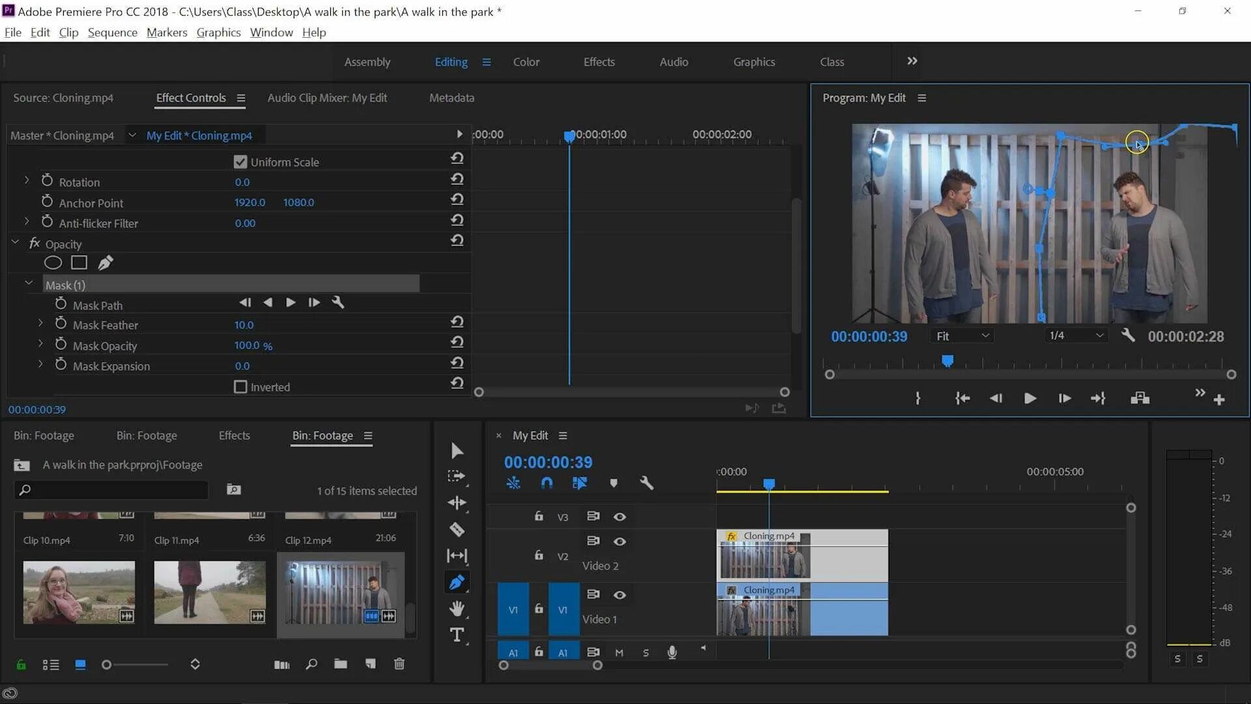Select the Razor tool in timeline

pyautogui.click(x=457, y=529)
